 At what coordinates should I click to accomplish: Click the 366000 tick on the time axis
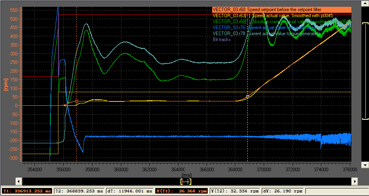[x=207, y=170]
